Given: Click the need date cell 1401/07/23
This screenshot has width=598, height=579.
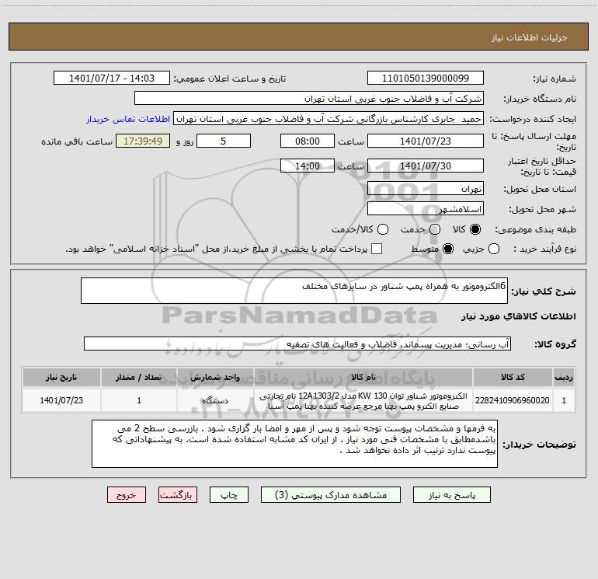Looking at the screenshot, I should (x=61, y=400).
